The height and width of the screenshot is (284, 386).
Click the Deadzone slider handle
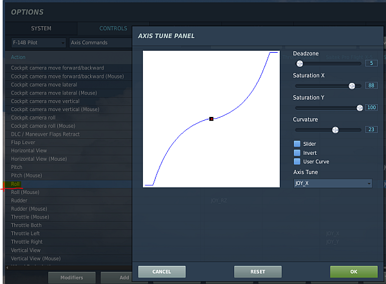click(x=300, y=64)
